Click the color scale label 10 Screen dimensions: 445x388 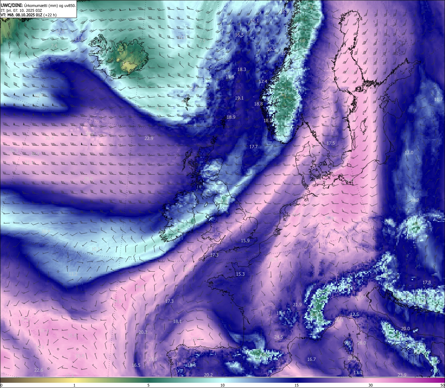pos(222,385)
